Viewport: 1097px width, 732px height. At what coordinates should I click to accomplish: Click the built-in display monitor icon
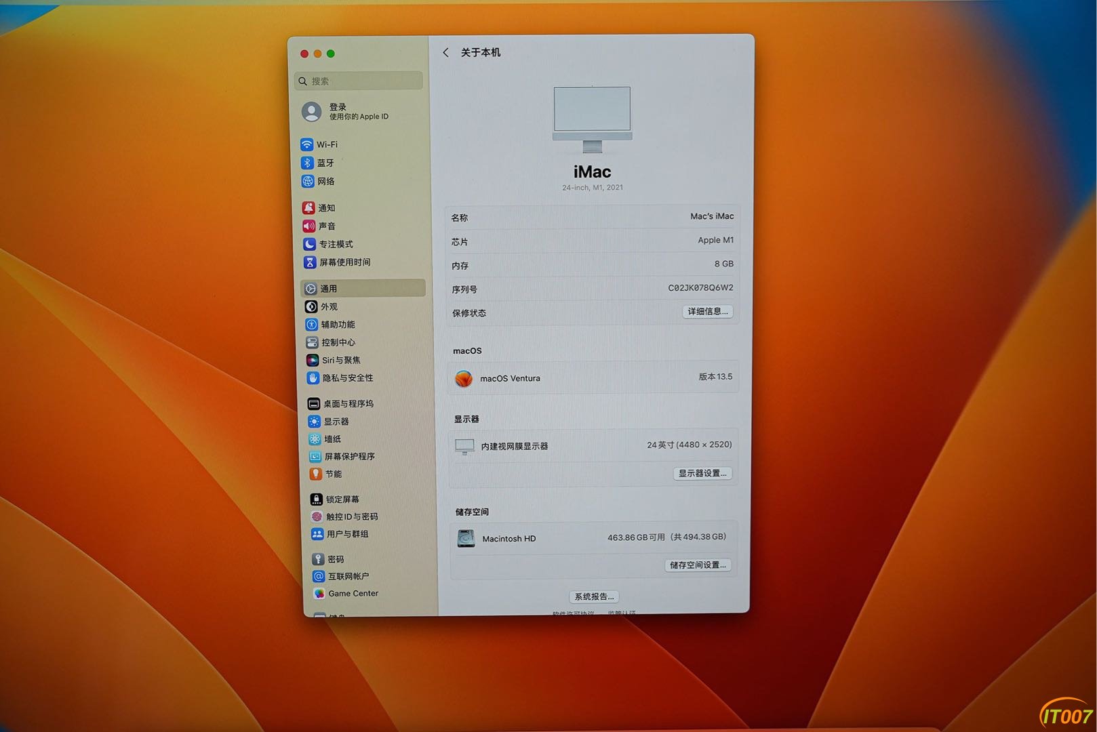[x=464, y=446]
